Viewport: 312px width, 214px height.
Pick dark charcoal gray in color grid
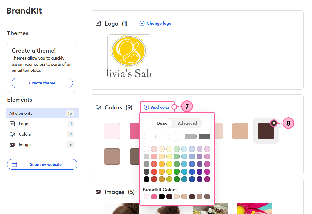click(147, 172)
